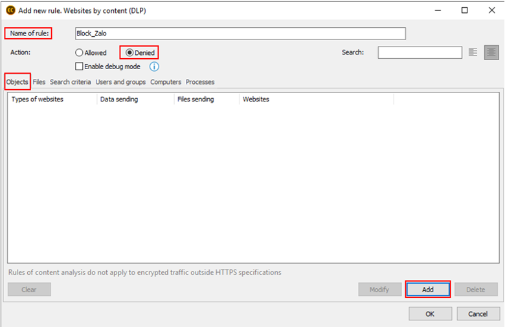Select the Denied action radio button
The width and height of the screenshot is (505, 327).
pyautogui.click(x=129, y=53)
